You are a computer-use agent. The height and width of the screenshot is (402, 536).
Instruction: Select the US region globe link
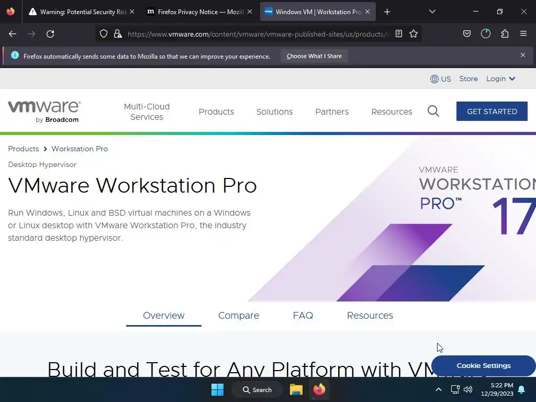pyautogui.click(x=440, y=79)
